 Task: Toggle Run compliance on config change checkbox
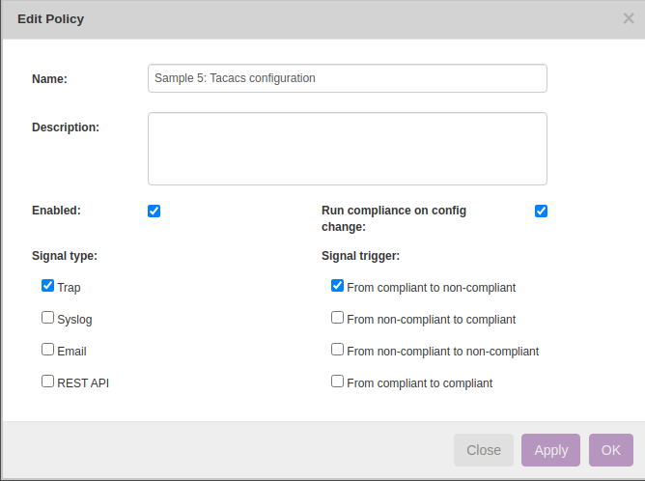point(541,212)
